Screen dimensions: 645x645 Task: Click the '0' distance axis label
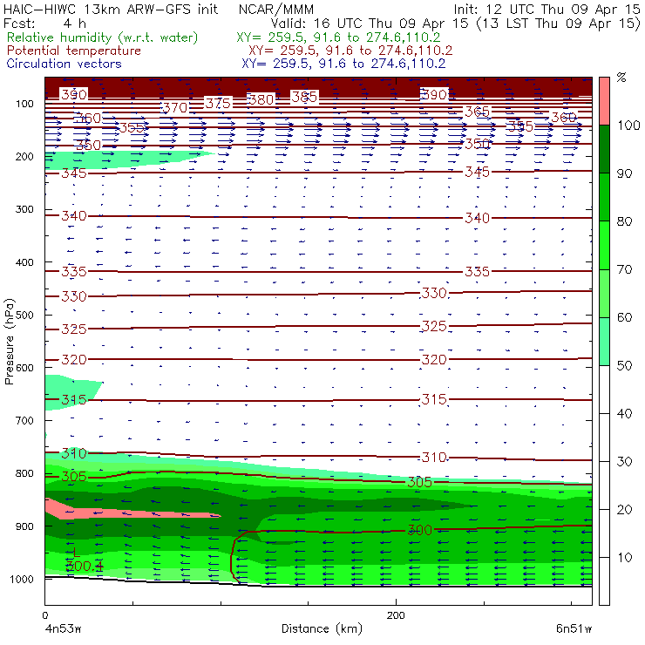pos(44,615)
